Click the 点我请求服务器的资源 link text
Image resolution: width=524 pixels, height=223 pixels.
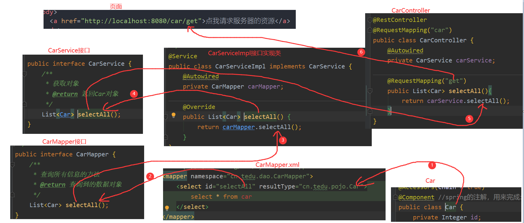[241, 21]
